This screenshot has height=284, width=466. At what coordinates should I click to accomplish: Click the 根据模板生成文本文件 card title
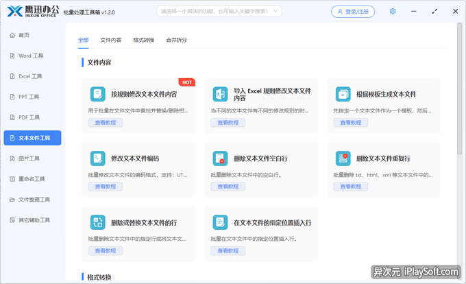(x=386, y=94)
